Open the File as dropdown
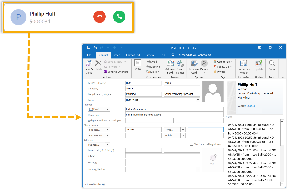Image resolution: width=287 pixels, height=189 pixels. (198, 100)
